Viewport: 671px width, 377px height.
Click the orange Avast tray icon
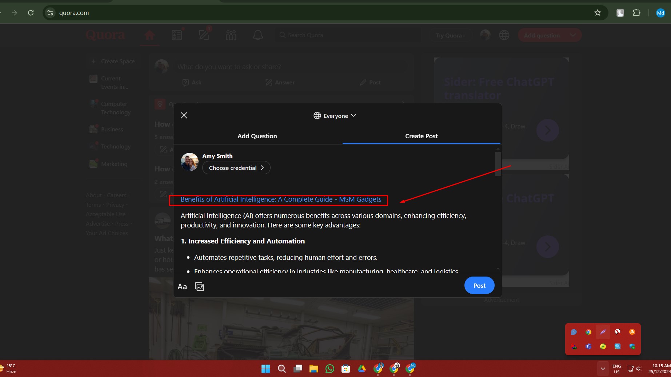tap(632, 332)
